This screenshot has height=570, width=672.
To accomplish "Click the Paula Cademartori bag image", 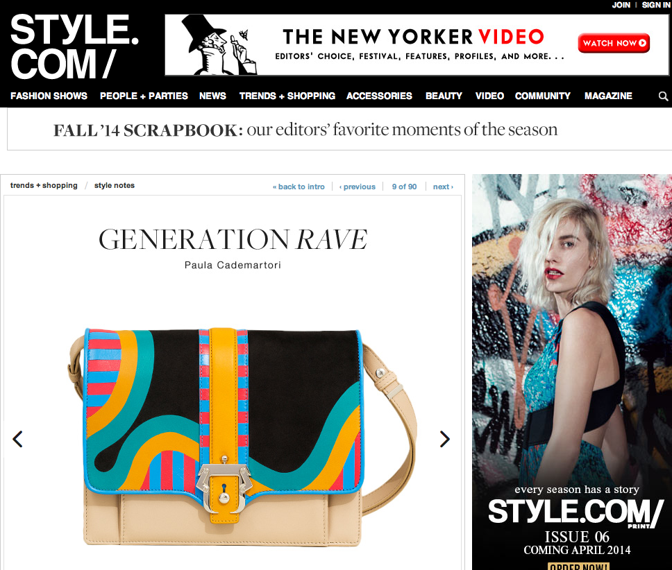I will point(242,437).
